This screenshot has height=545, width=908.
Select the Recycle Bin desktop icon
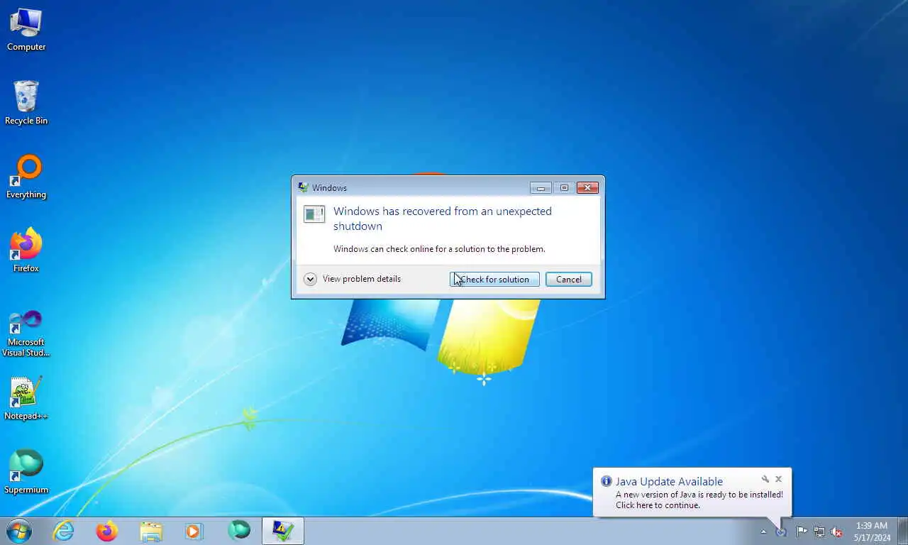click(x=26, y=103)
